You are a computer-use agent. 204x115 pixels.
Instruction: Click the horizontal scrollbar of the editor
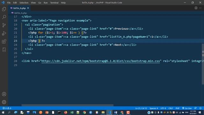click(67, 105)
